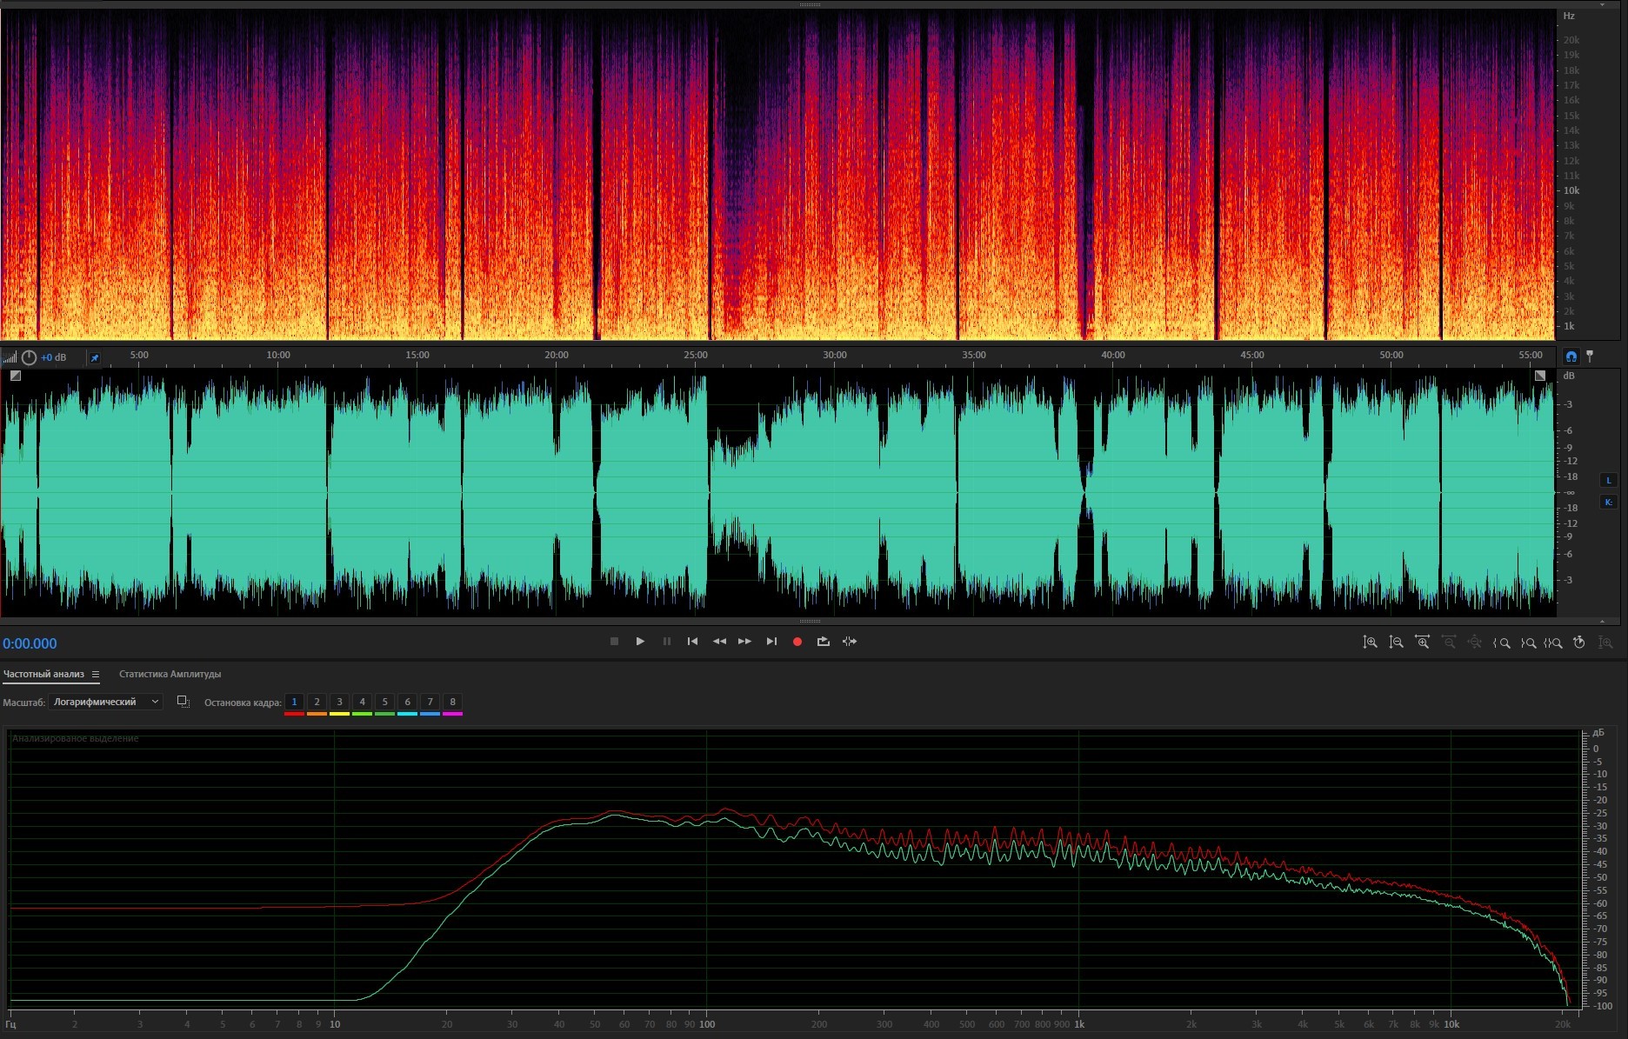Click Zoom to Time (stopwatch) icon
The image size is (1628, 1039).
pos(1579,643)
